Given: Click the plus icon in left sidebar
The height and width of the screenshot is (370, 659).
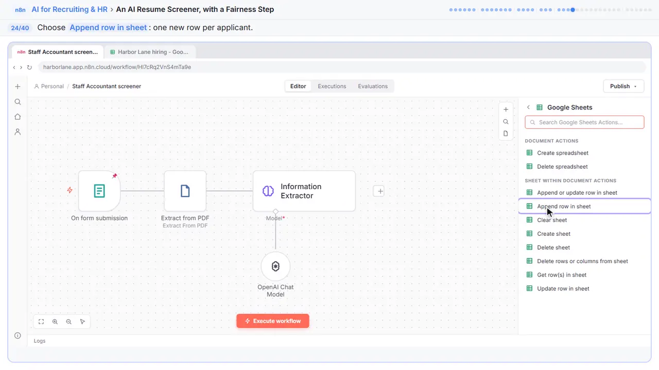Looking at the screenshot, I should tap(18, 87).
